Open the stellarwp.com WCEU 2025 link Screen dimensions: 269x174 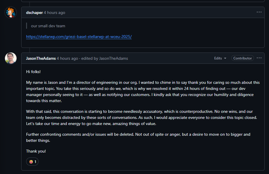pyautogui.click(x=79, y=37)
